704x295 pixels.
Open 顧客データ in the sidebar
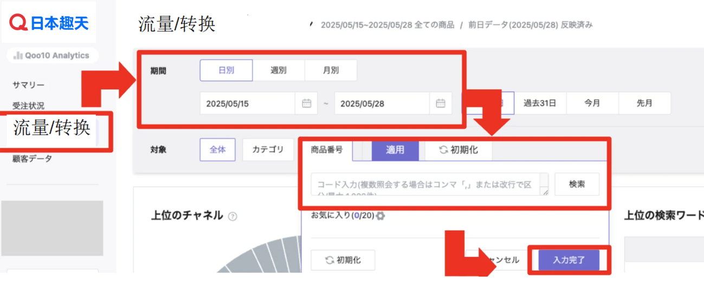click(33, 159)
